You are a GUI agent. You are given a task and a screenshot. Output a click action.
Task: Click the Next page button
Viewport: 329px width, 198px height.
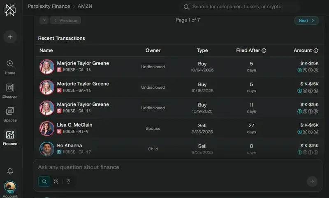point(306,21)
